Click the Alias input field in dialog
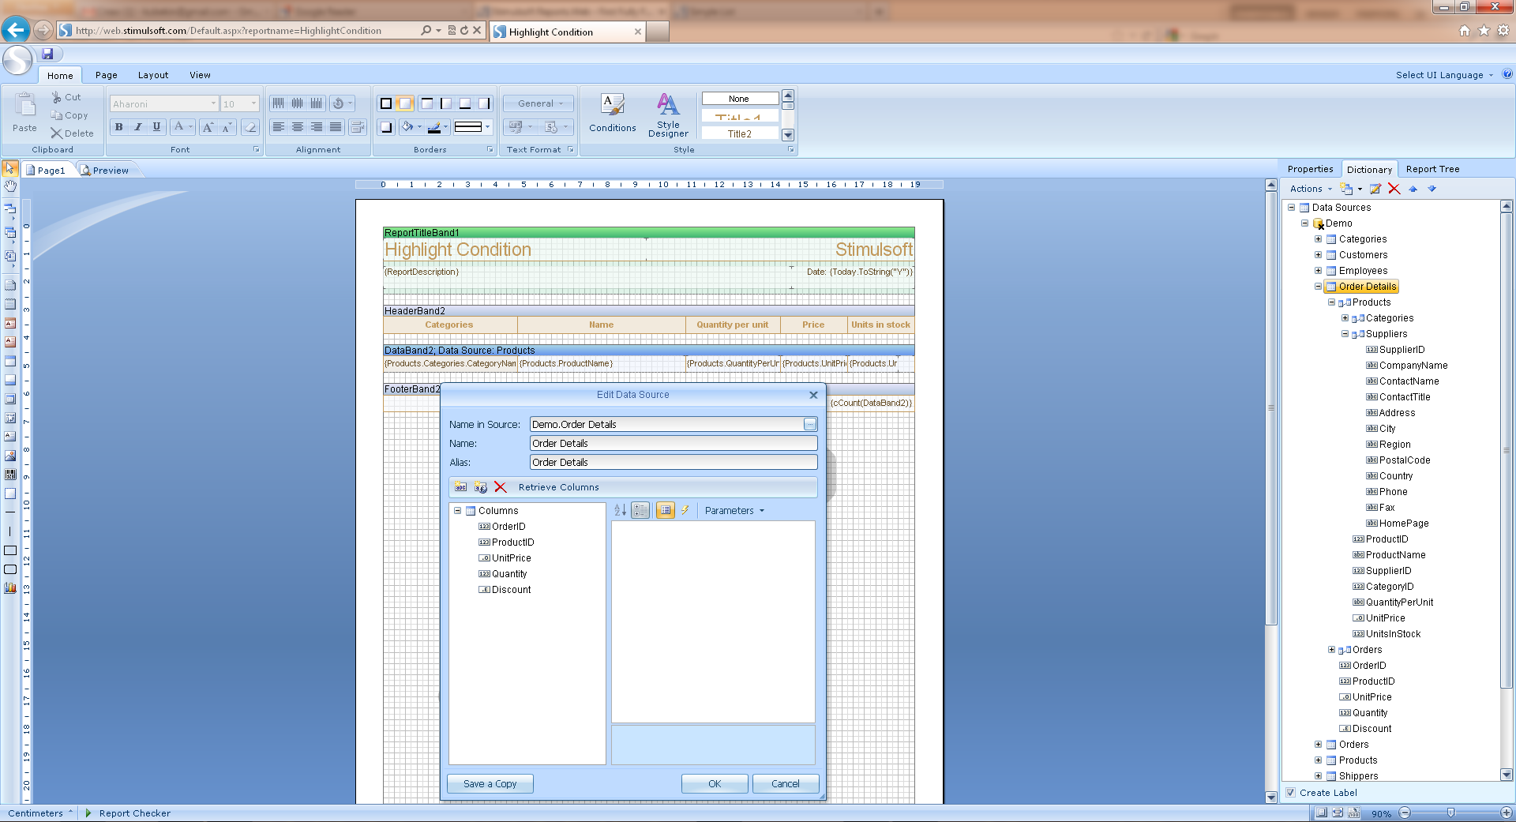1516x822 pixels. tap(674, 463)
